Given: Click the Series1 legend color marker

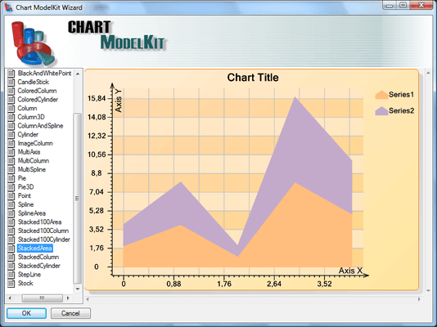Looking at the screenshot, I should click(x=381, y=95).
